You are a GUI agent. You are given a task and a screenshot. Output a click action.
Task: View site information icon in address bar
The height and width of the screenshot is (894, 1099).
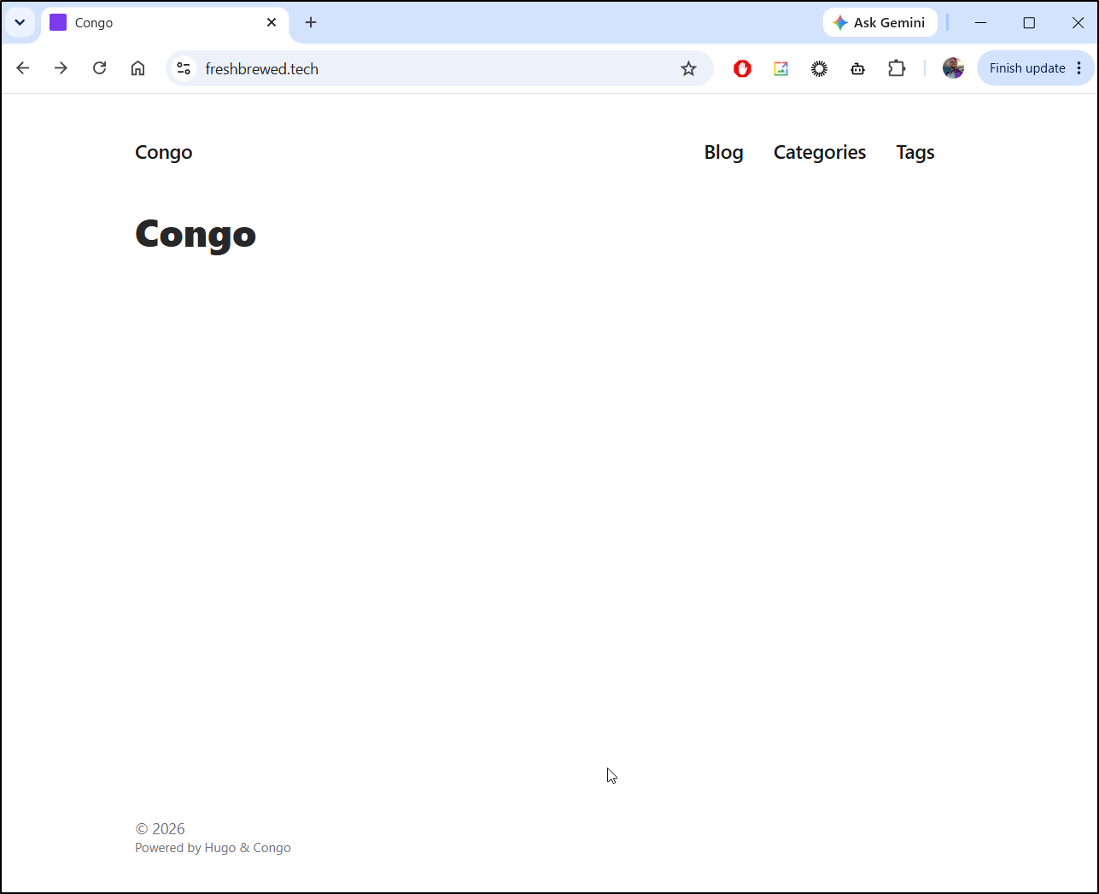(184, 68)
